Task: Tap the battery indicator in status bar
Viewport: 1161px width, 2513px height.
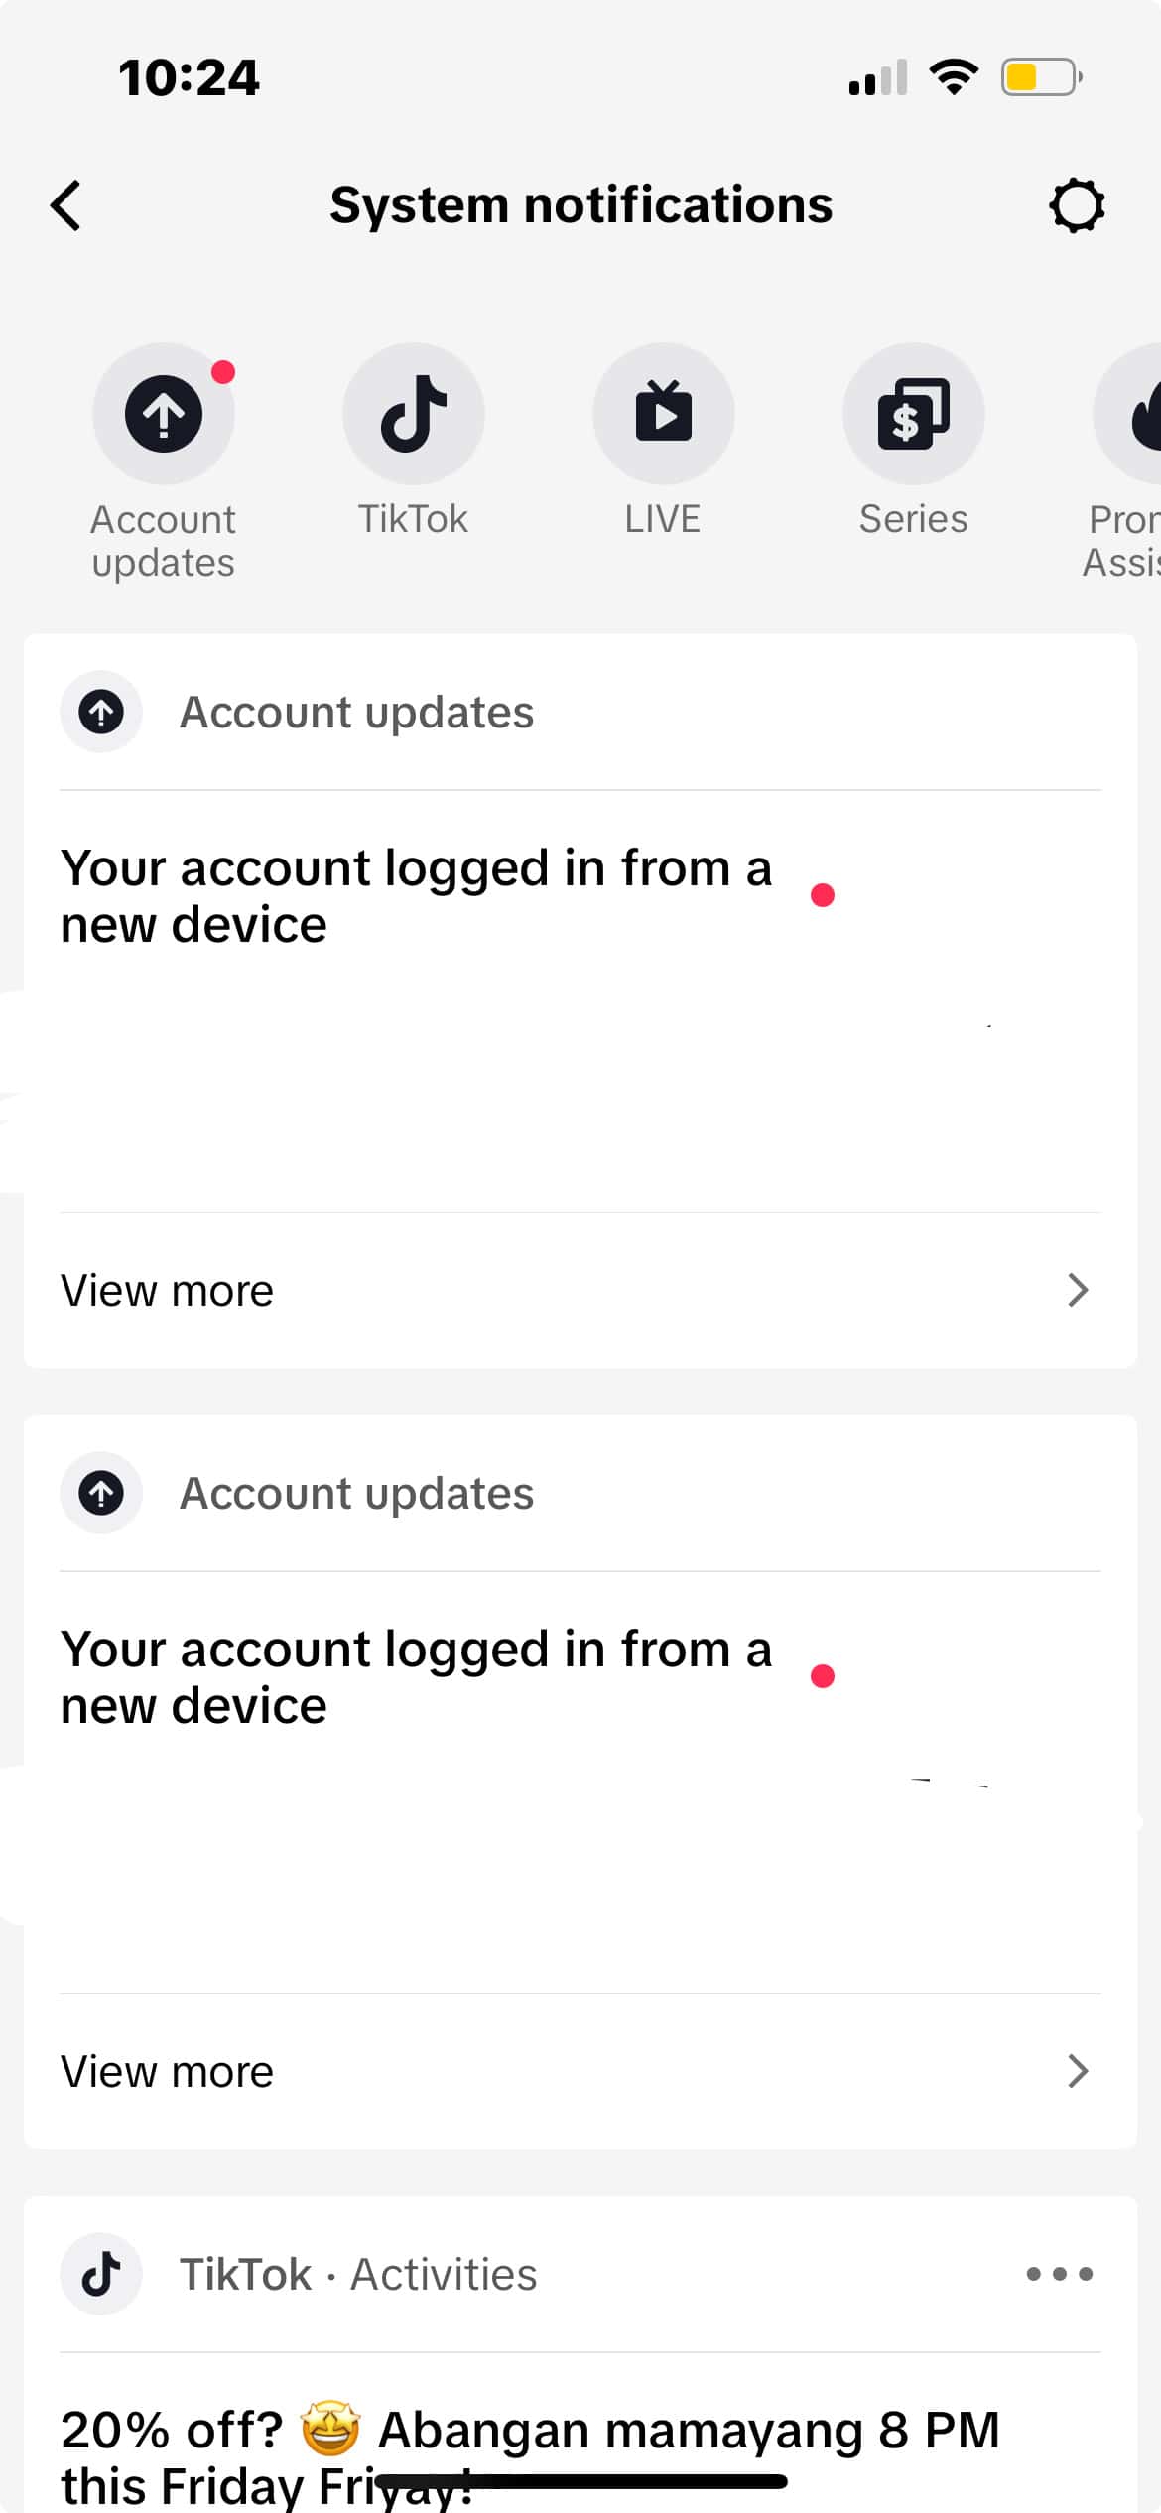Action: [x=1040, y=77]
